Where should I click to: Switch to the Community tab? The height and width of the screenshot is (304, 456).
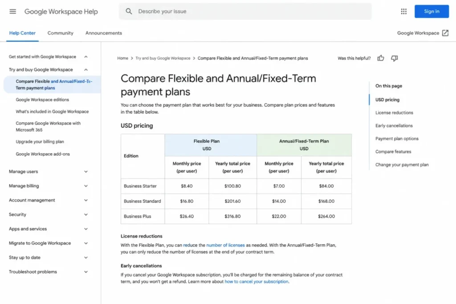[x=61, y=33]
